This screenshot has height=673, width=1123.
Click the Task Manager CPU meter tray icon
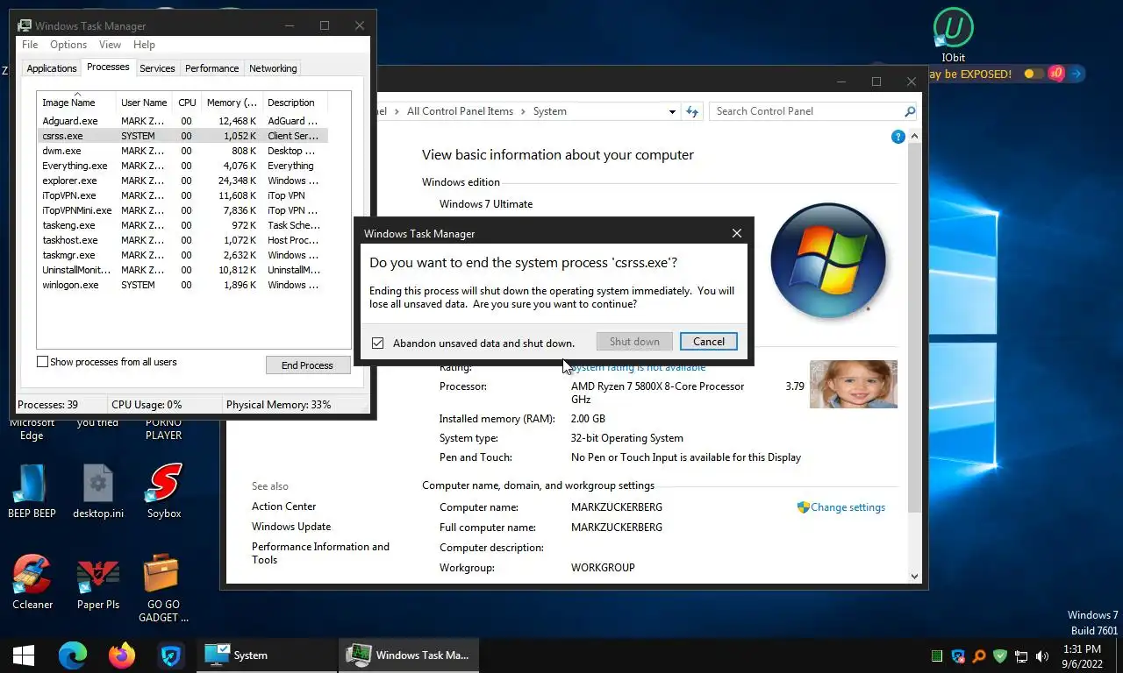937,655
